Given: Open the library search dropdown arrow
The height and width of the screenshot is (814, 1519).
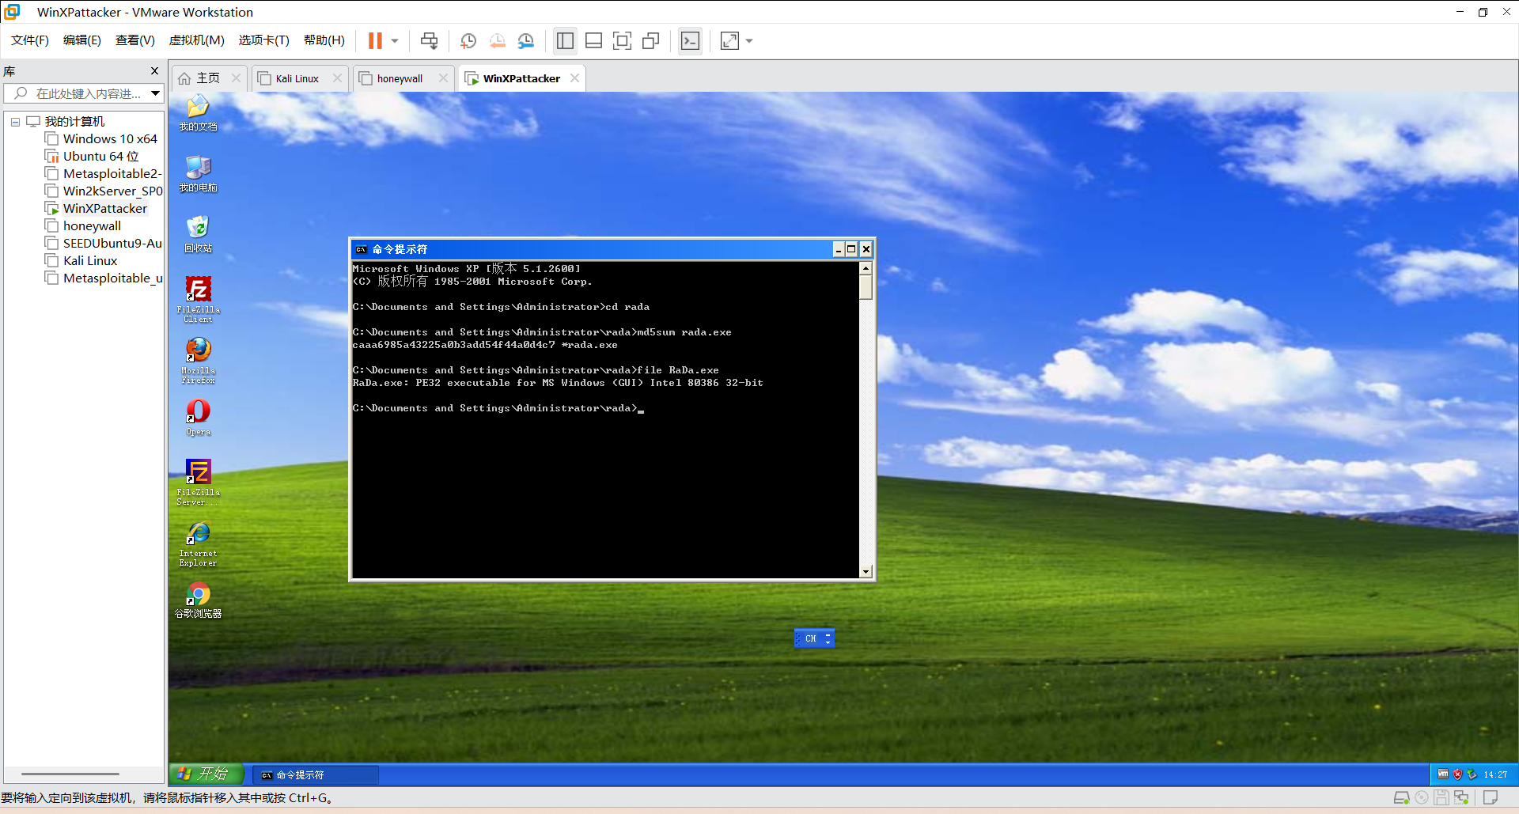Looking at the screenshot, I should (156, 93).
